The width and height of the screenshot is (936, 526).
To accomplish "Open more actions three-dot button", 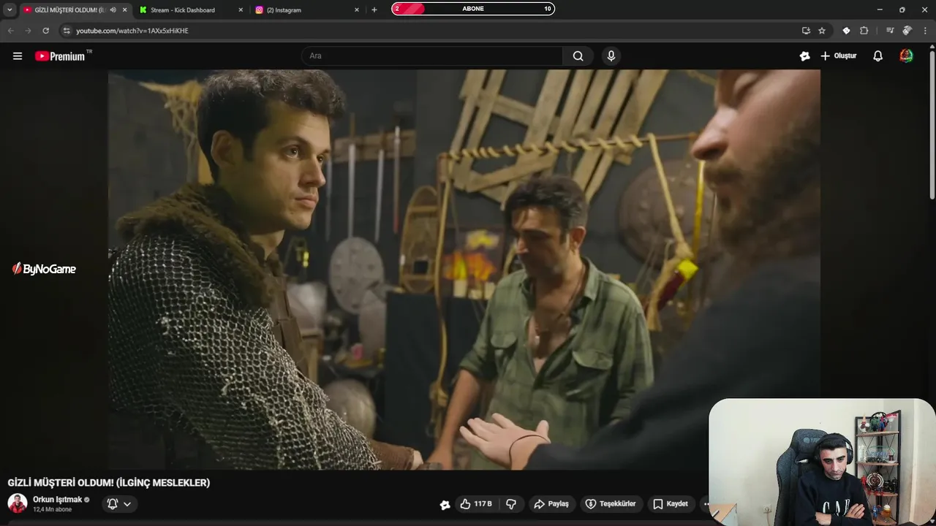I will [705, 504].
